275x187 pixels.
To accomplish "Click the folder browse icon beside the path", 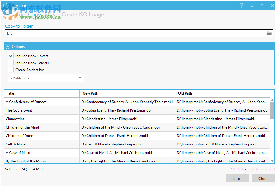I will [x=269, y=33].
